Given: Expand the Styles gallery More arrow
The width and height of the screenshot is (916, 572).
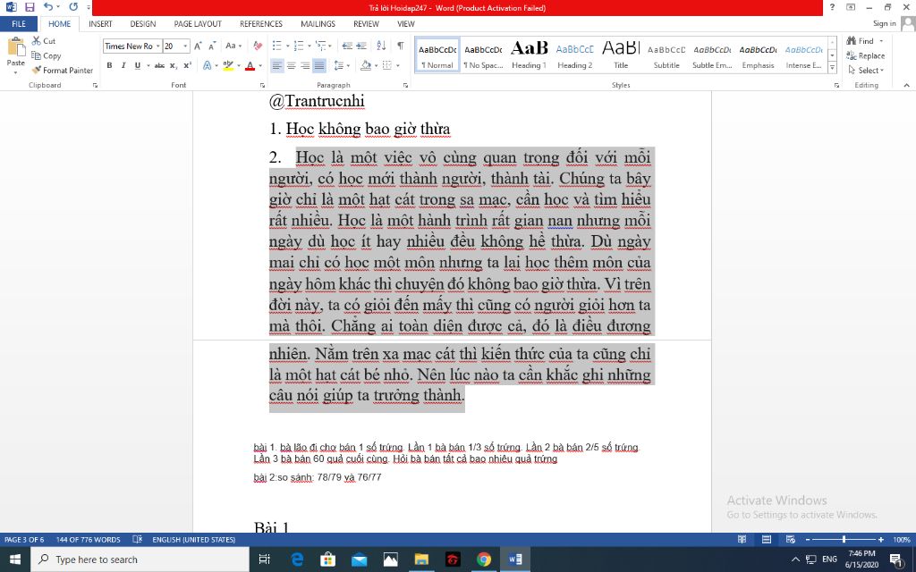Looking at the screenshot, I should [833, 68].
